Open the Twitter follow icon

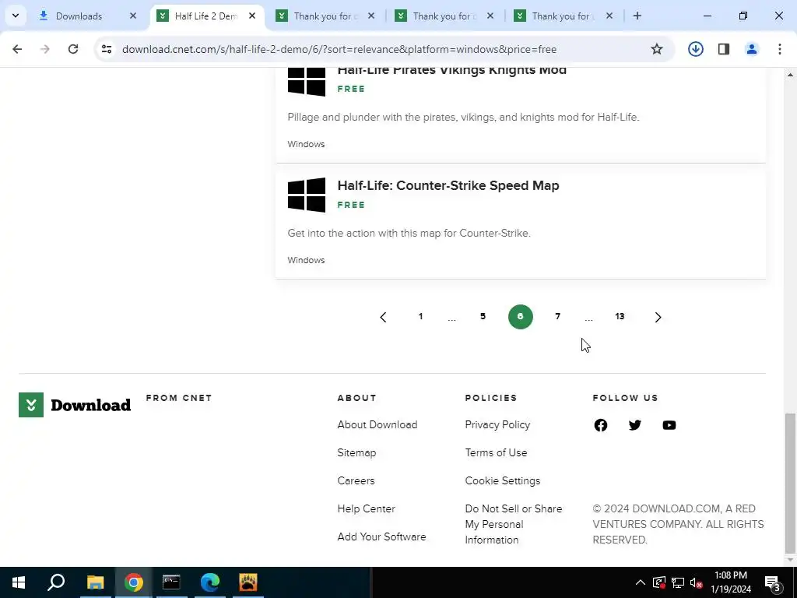click(x=635, y=425)
